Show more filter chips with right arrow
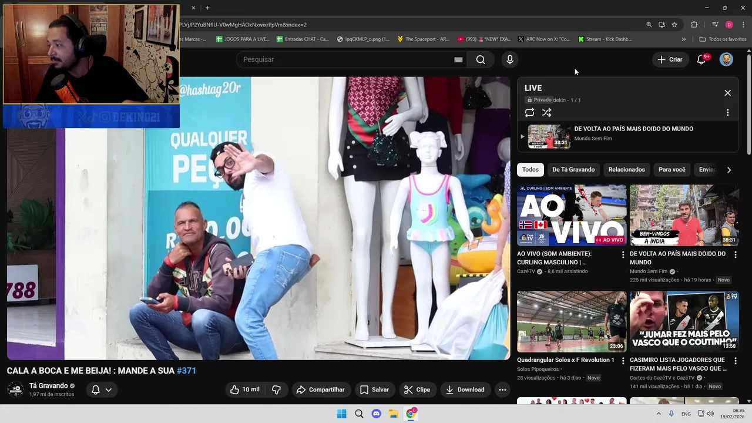Screen dimensions: 752x423 coord(729,170)
